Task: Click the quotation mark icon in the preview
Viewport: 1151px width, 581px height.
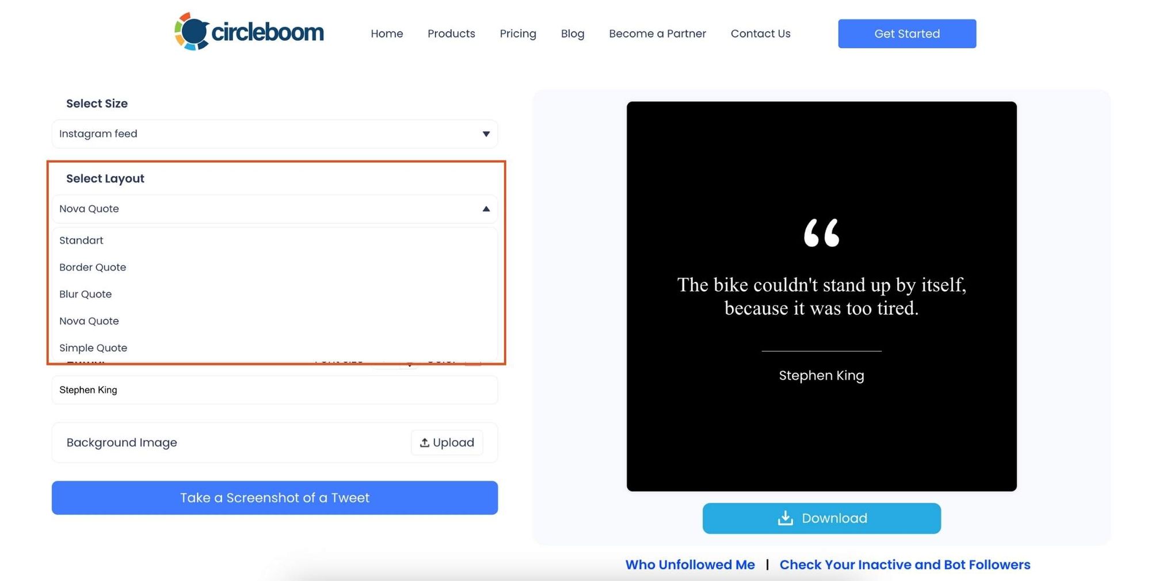Action: 821,233
